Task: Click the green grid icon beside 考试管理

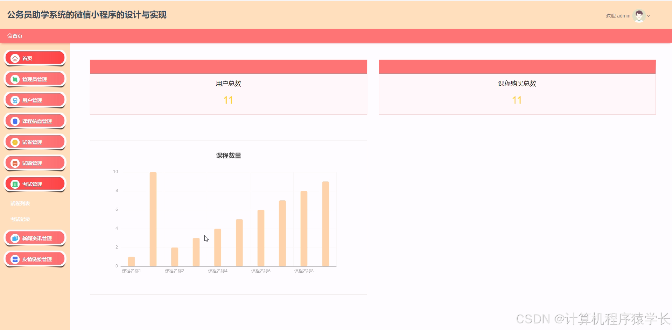Action: click(x=15, y=184)
